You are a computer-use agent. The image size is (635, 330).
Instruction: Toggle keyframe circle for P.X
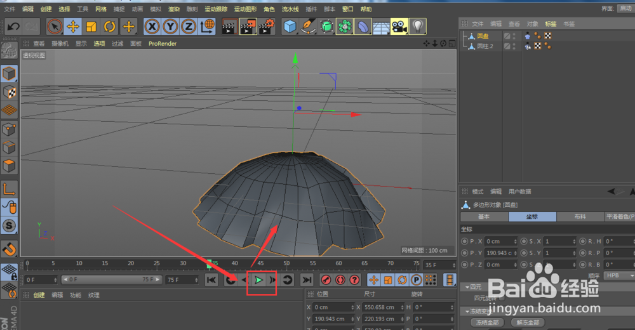tap(465, 241)
